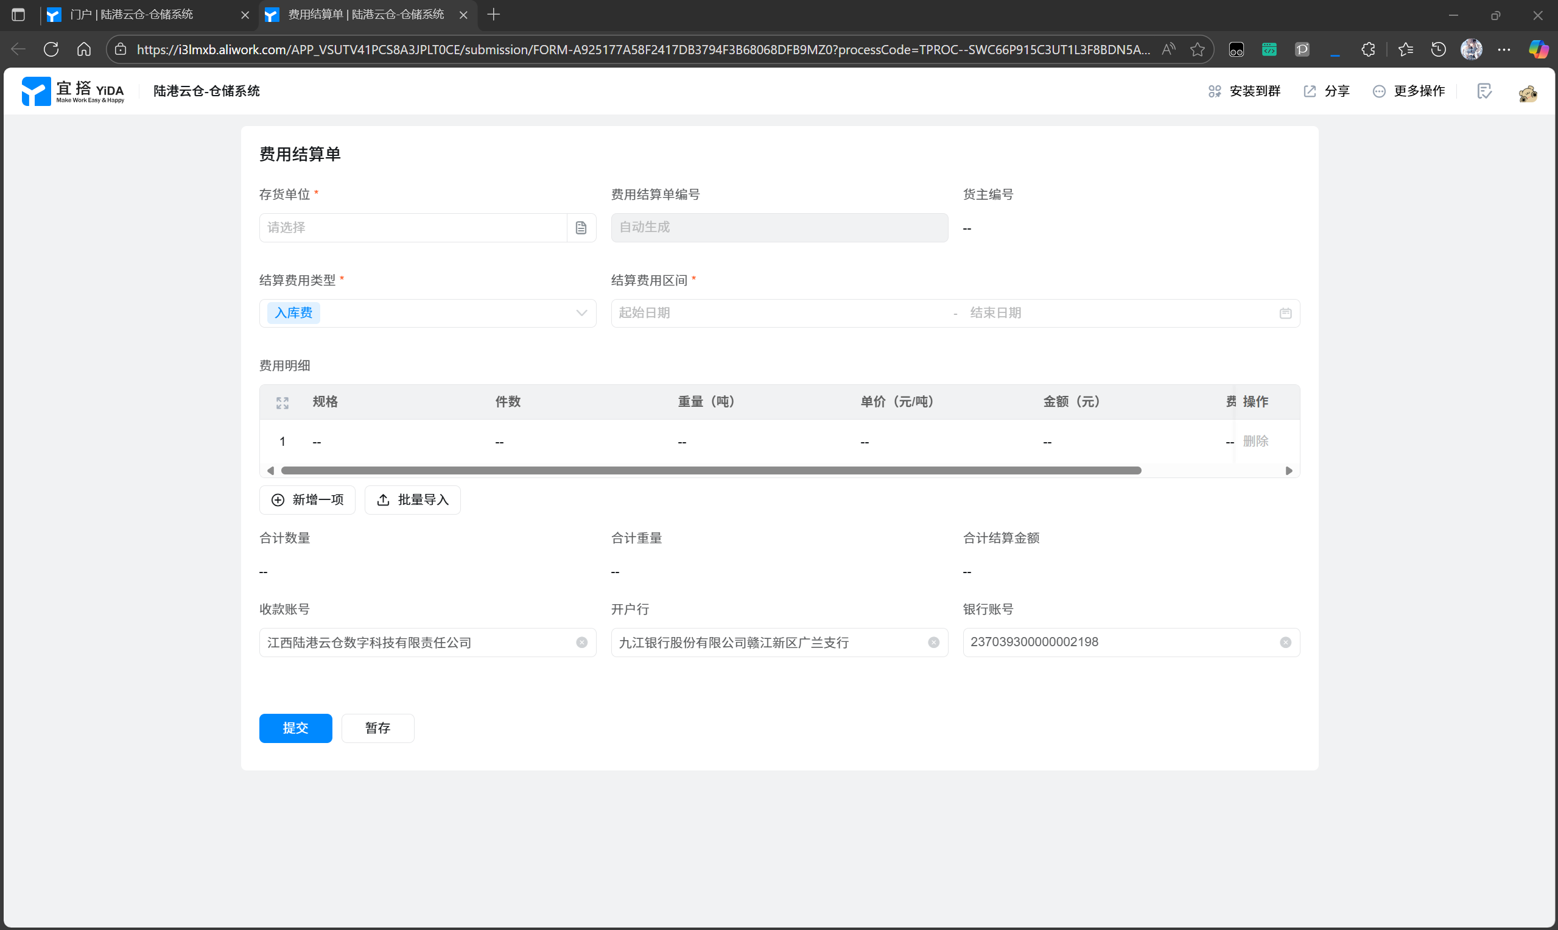Screen dimensions: 1558x930
Task: Click 批量导入 button
Action: 412,500
